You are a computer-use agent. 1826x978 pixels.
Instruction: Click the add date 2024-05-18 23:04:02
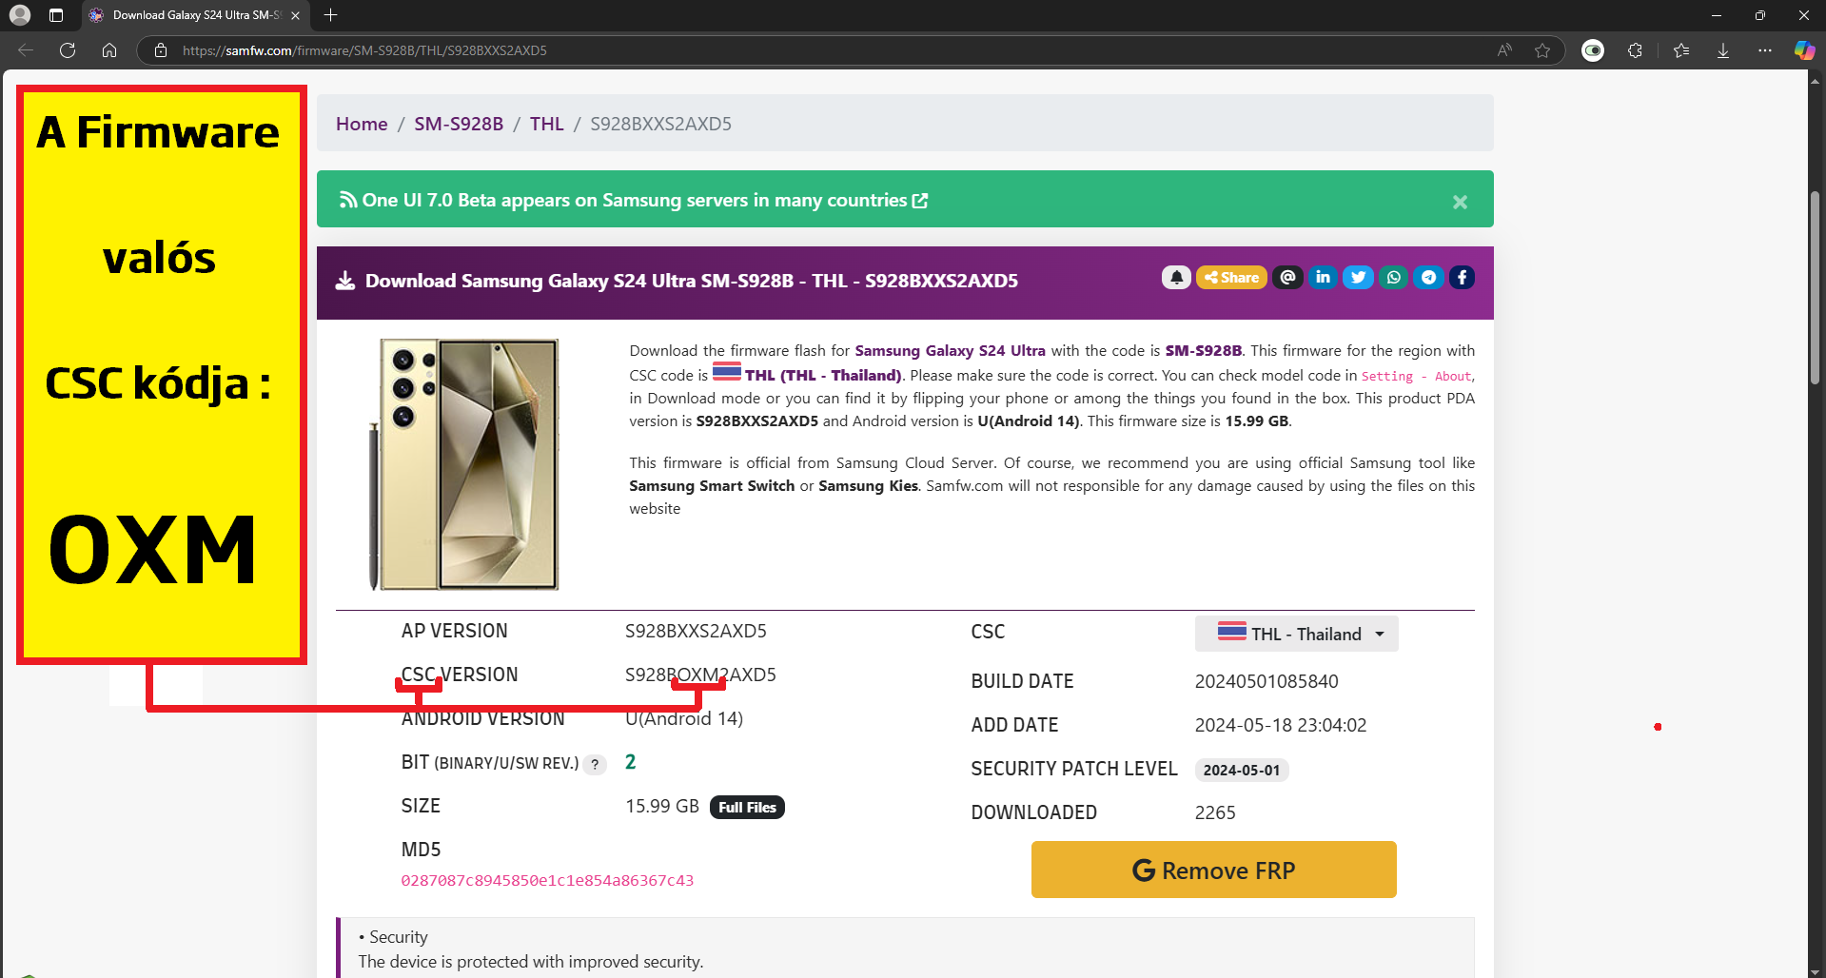coord(1281,725)
